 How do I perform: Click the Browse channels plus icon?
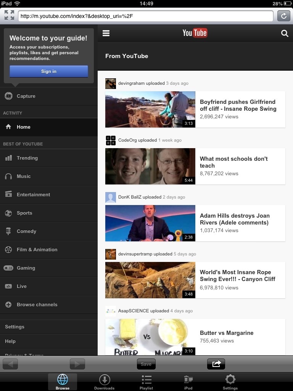click(8, 305)
